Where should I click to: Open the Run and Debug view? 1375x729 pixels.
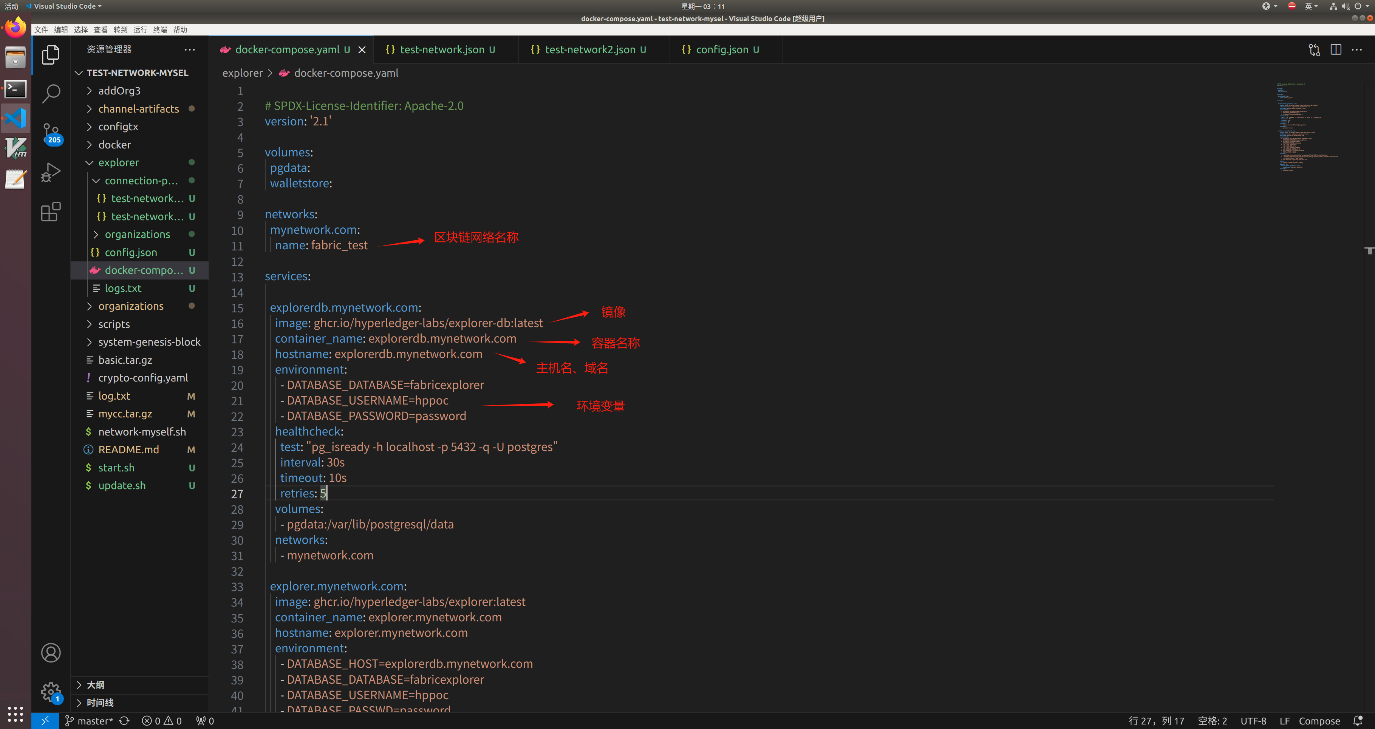pos(51,172)
